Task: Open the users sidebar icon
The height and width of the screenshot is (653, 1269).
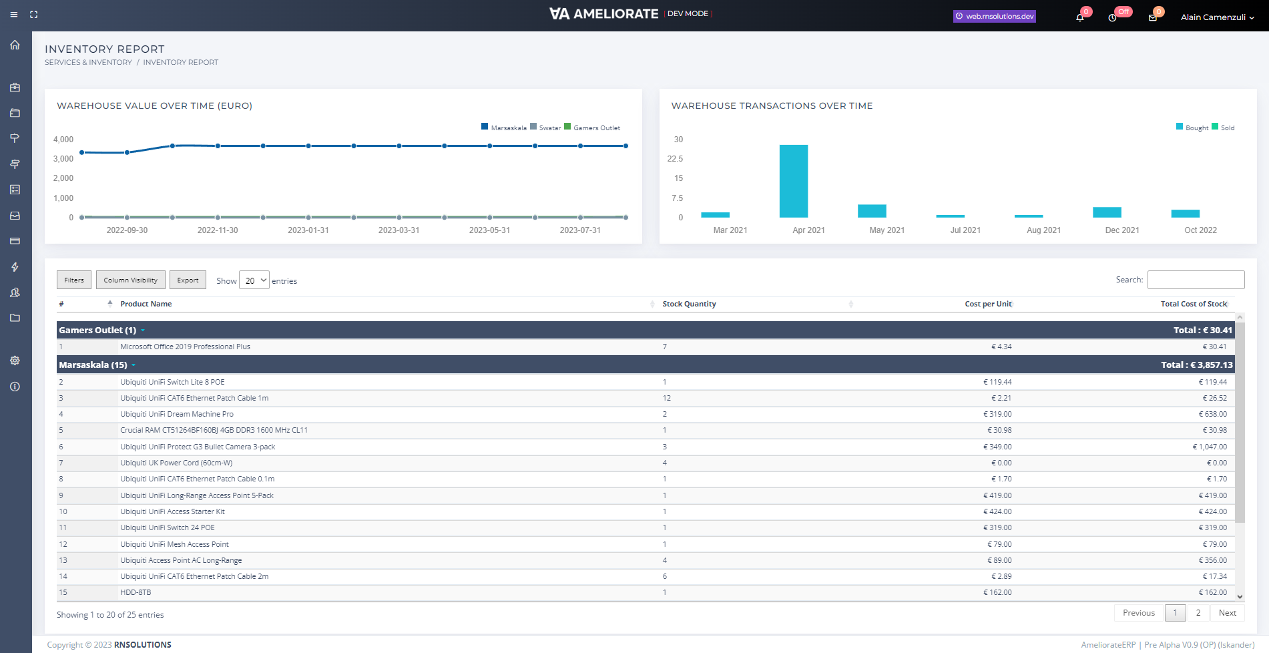Action: 15,292
